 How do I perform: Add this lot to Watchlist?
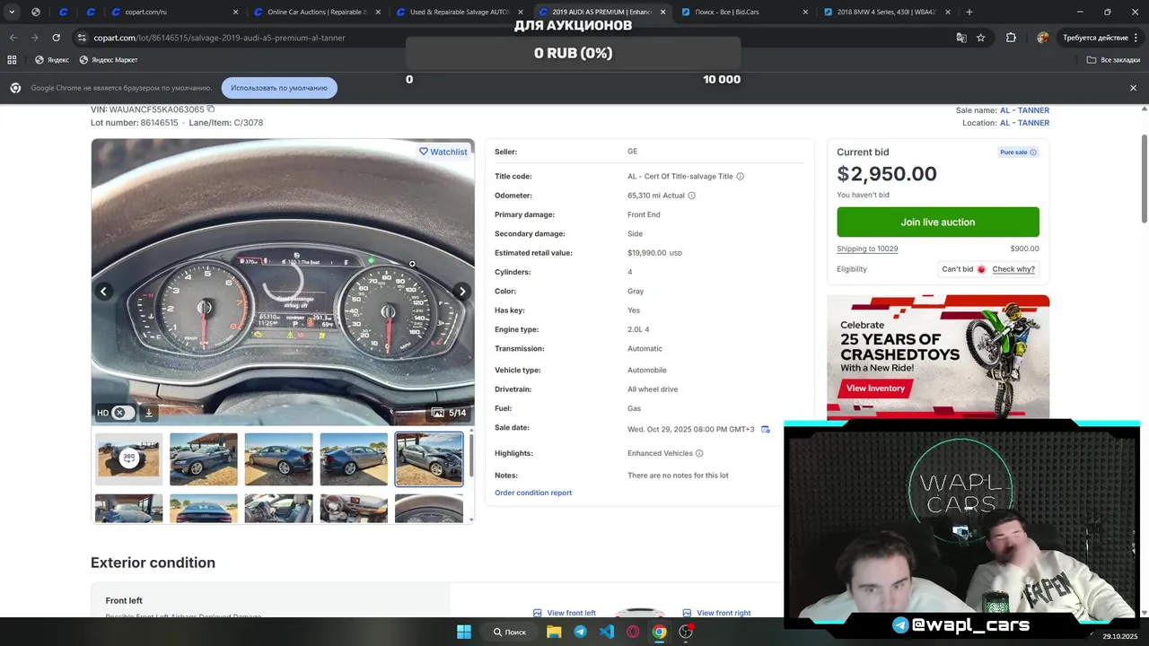tap(443, 152)
